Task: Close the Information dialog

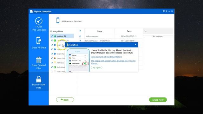Action: pos(135,45)
